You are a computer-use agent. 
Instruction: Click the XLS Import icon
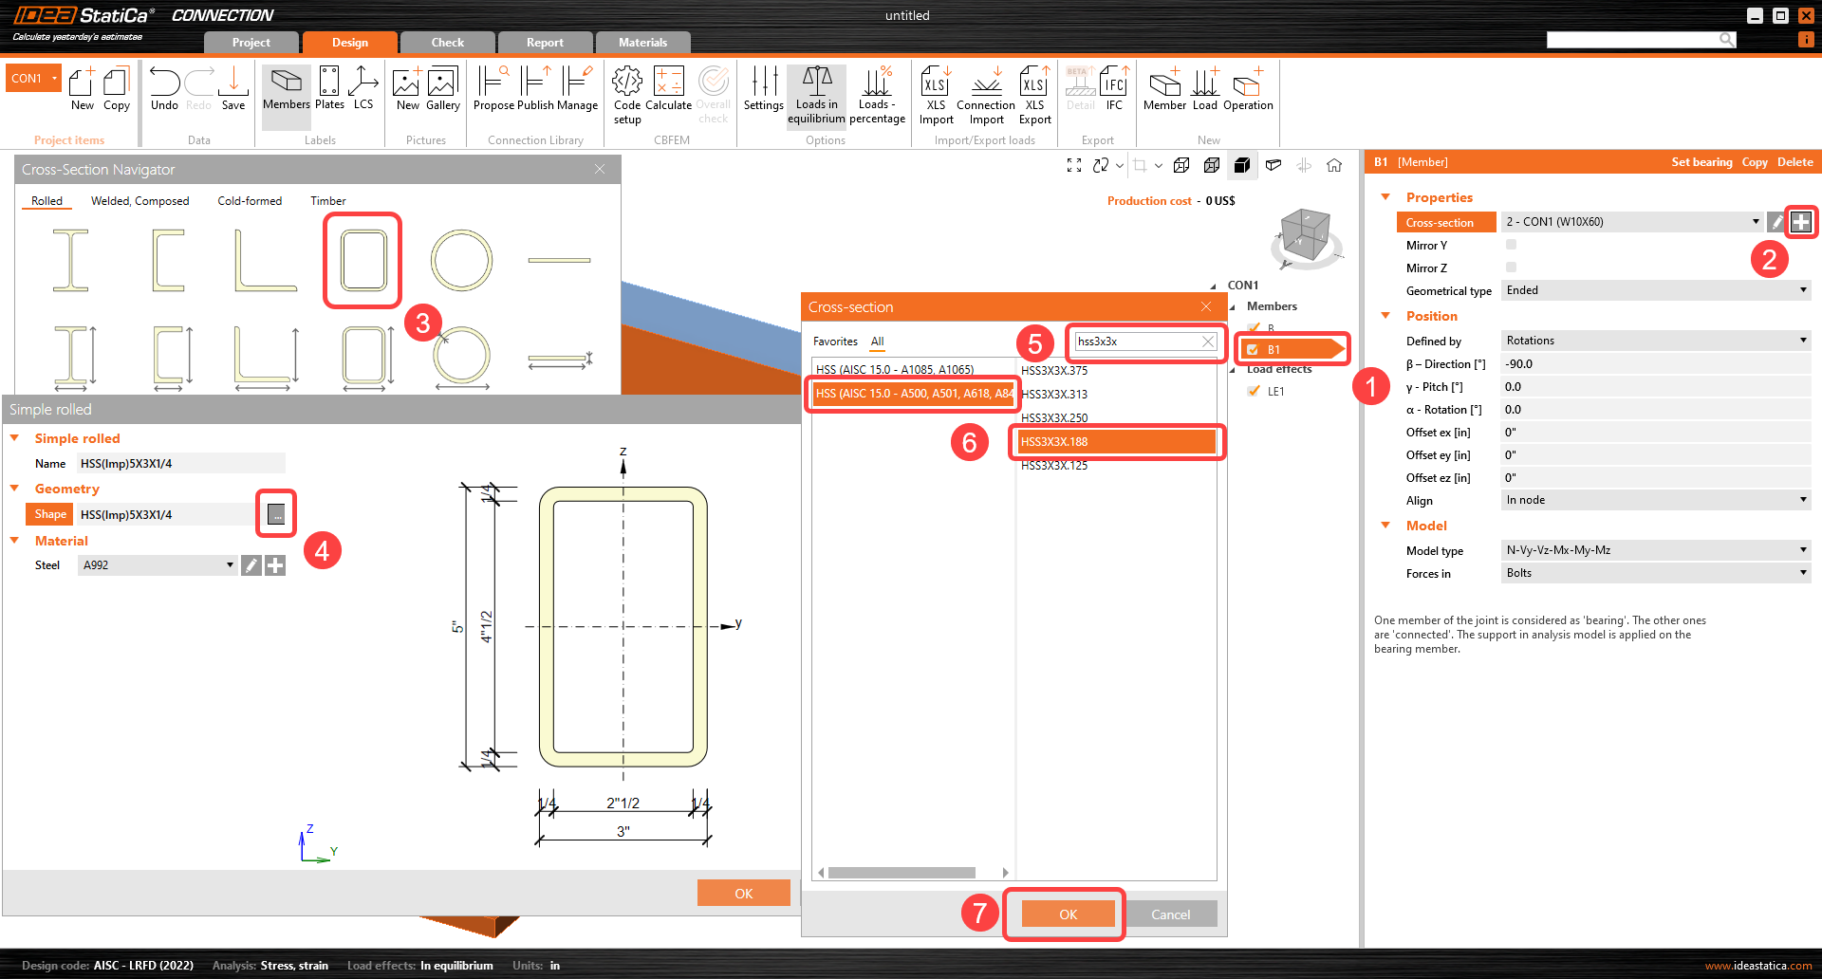point(936,94)
